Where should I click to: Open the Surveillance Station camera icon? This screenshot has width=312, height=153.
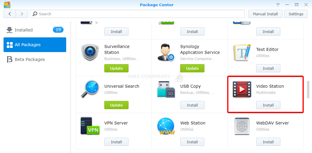tap(90, 52)
